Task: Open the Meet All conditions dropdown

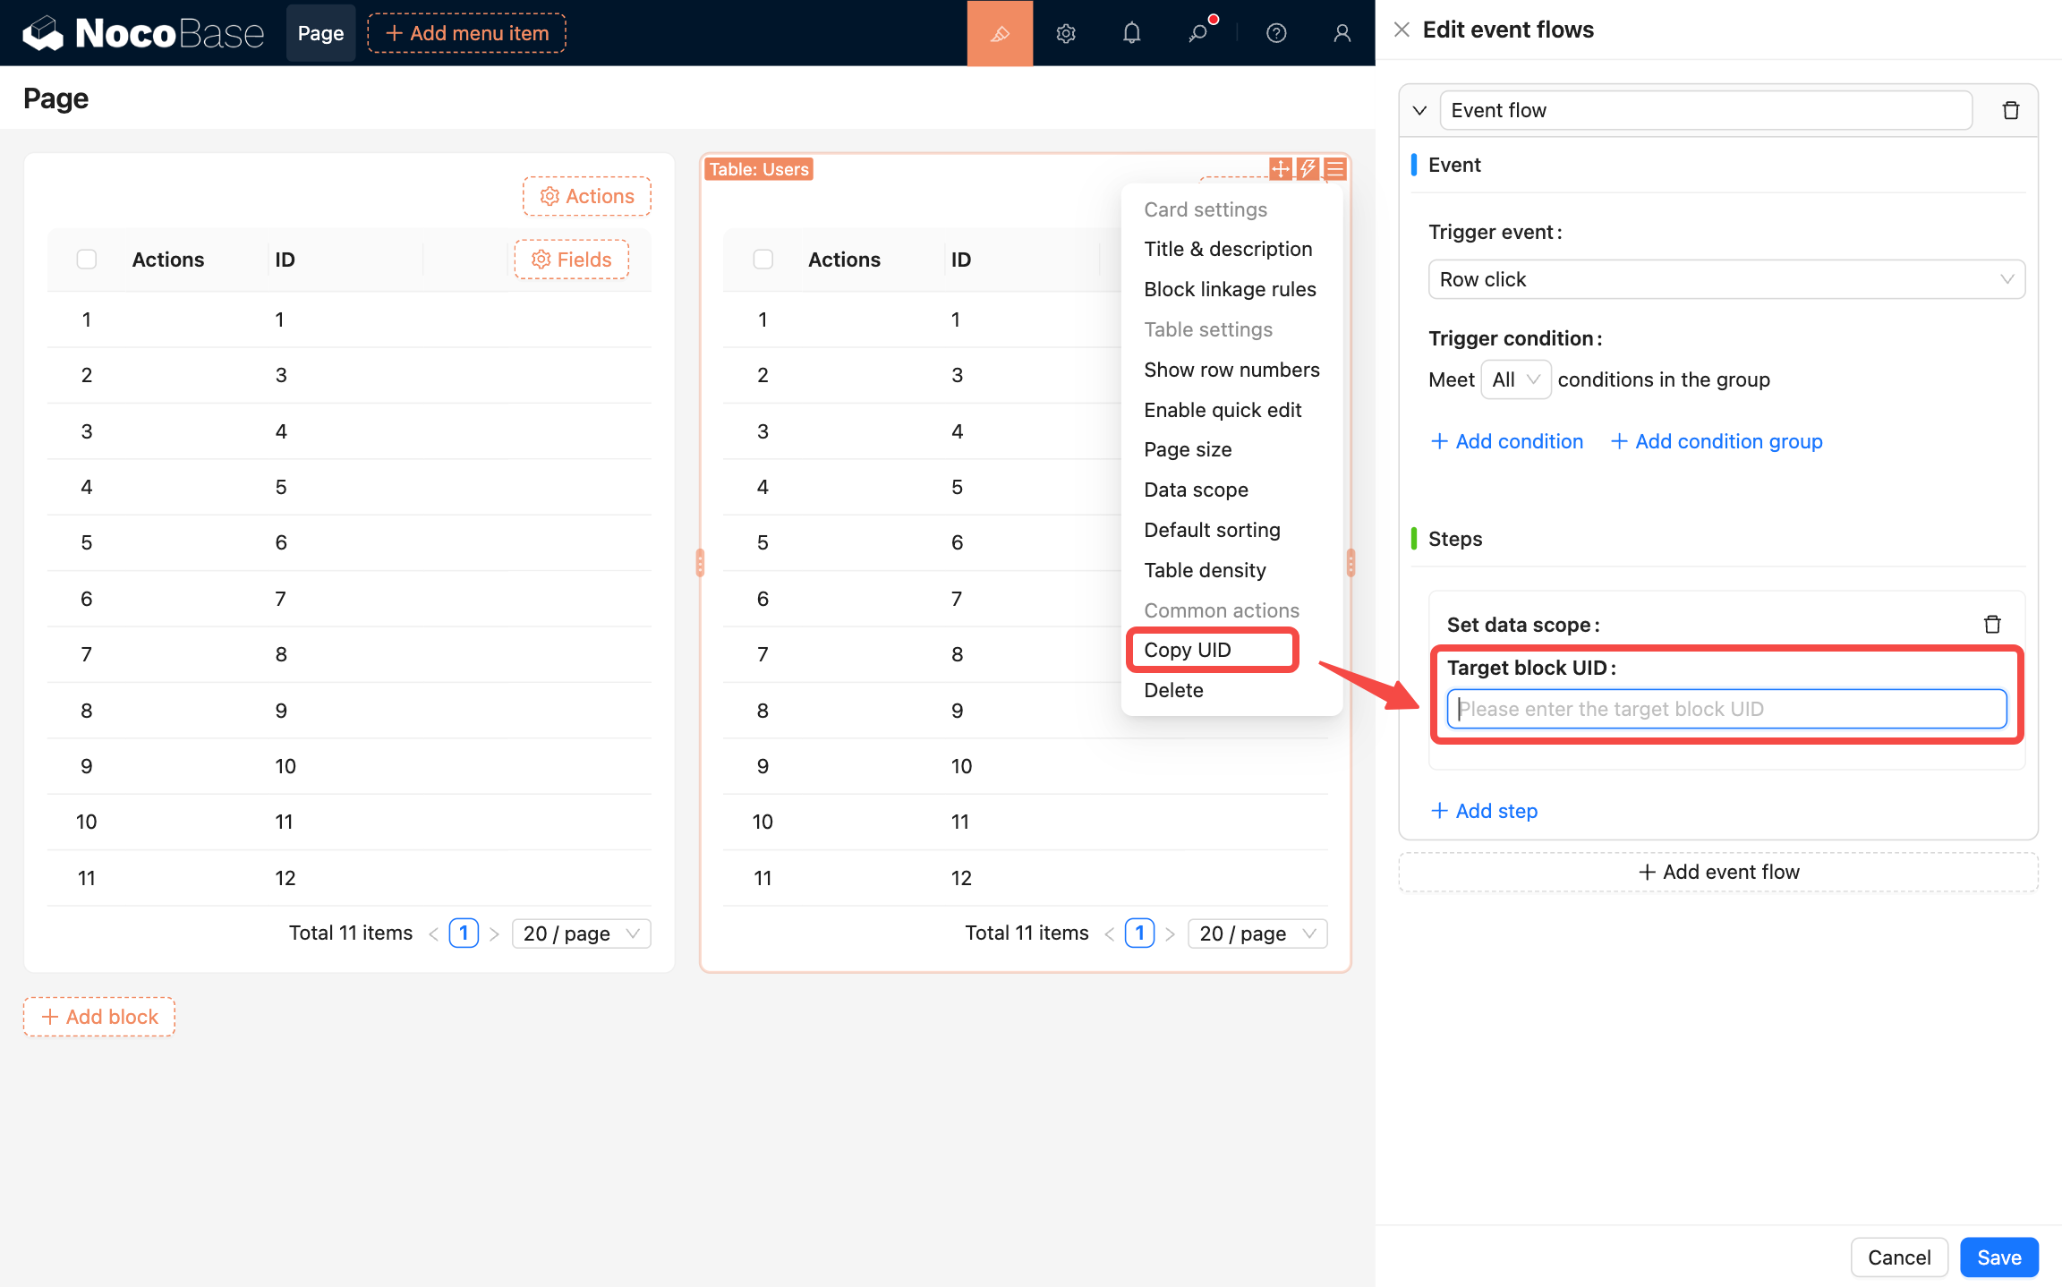Action: click(x=1515, y=379)
